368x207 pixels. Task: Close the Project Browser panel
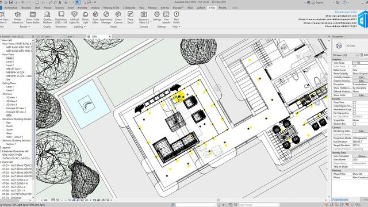tap(33, 37)
